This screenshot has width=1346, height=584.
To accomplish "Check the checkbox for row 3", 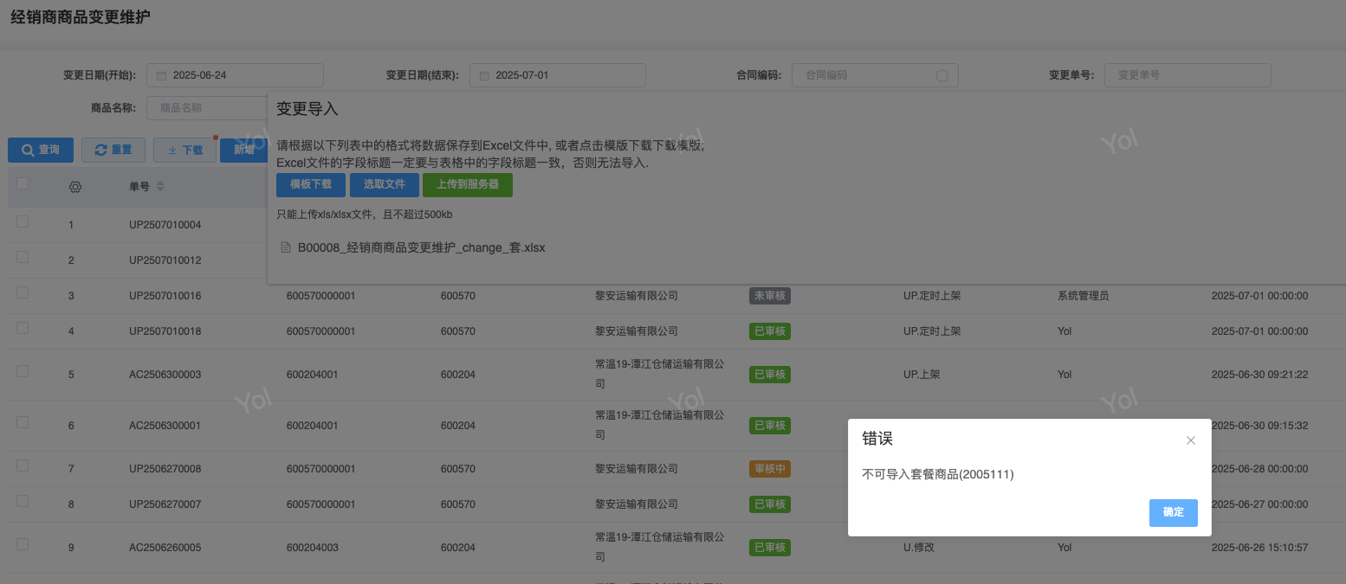I will point(23,292).
